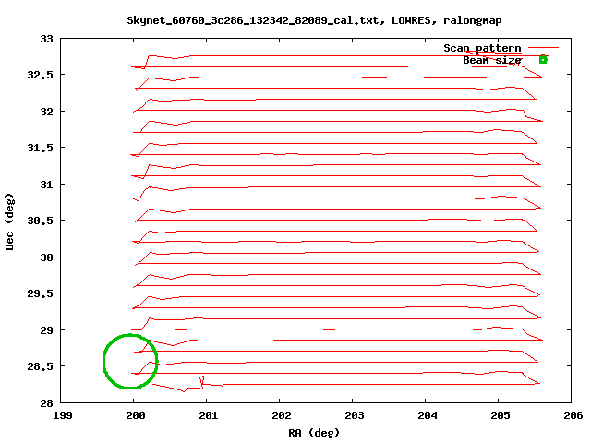Click the 'RA (deg)' axis label
Viewport: 591px width, 443px height.
(314, 433)
